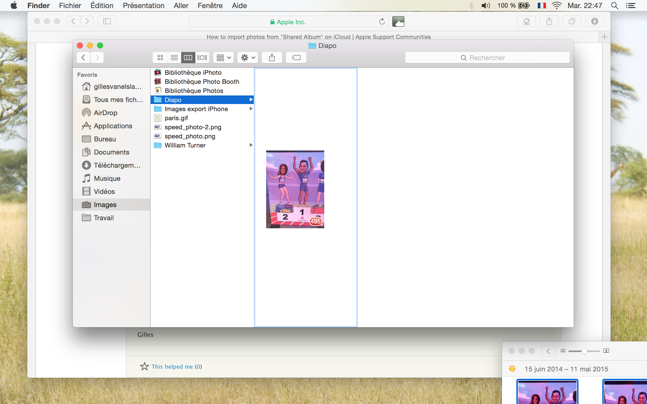Screen dimensions: 647x404
Task: Click Safari downloads icon
Action: tap(594, 21)
